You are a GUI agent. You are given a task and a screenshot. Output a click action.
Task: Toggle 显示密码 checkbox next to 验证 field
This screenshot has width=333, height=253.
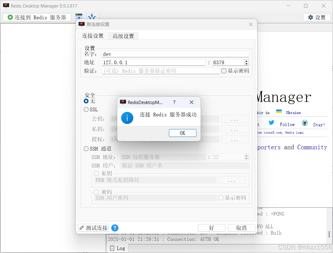pyautogui.click(x=224, y=71)
